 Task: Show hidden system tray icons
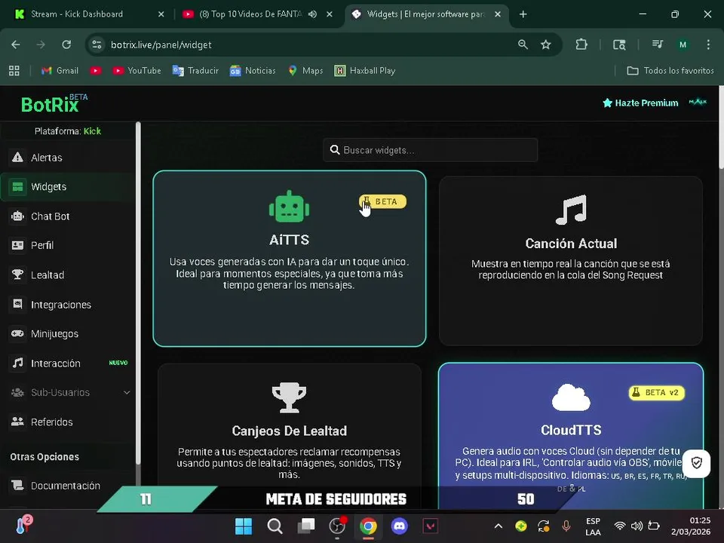(499, 526)
